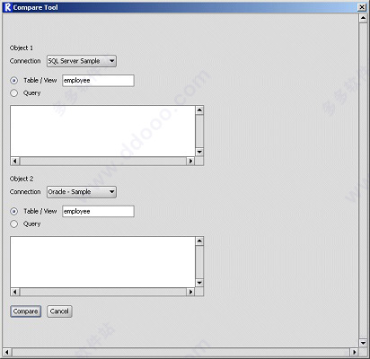This screenshot has height=359, width=370.
Task: Click Object 1 query box scroll-left arrow
Action: [x=15, y=161]
